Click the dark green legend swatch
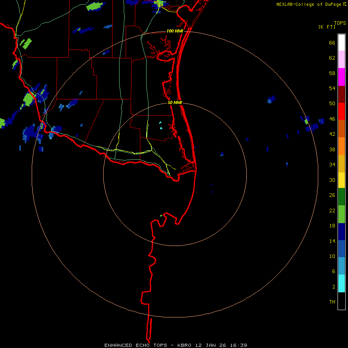The width and height of the screenshot is (348, 348). pos(341,197)
